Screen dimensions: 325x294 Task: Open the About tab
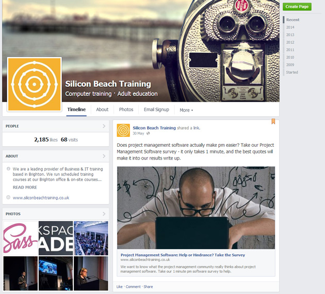coord(102,110)
